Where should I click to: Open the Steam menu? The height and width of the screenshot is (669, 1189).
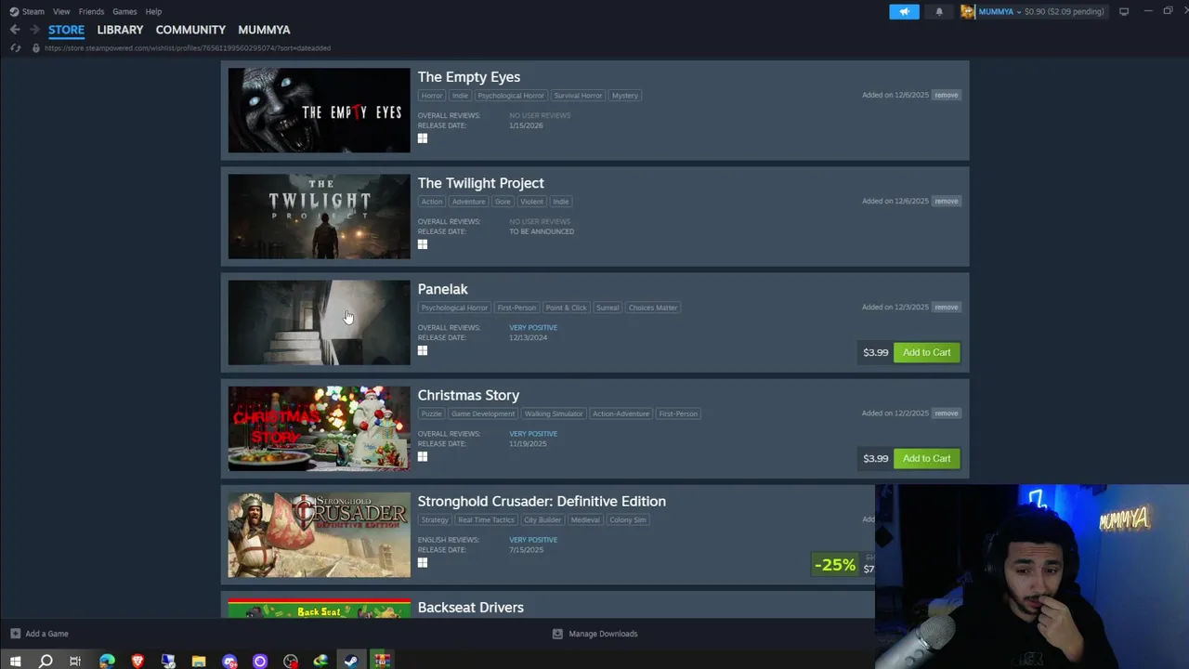[x=33, y=11]
